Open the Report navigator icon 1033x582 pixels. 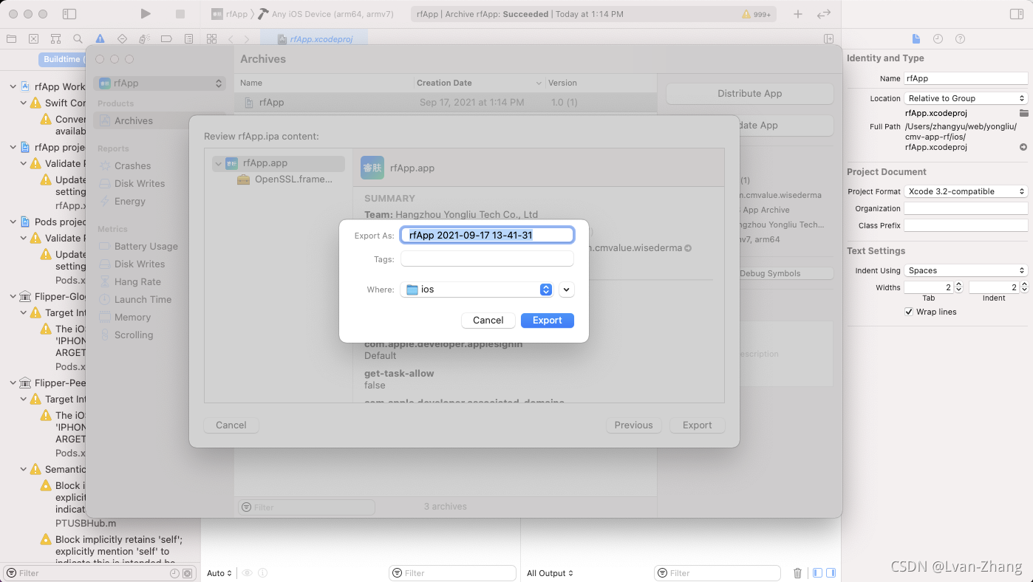pyautogui.click(x=188, y=38)
